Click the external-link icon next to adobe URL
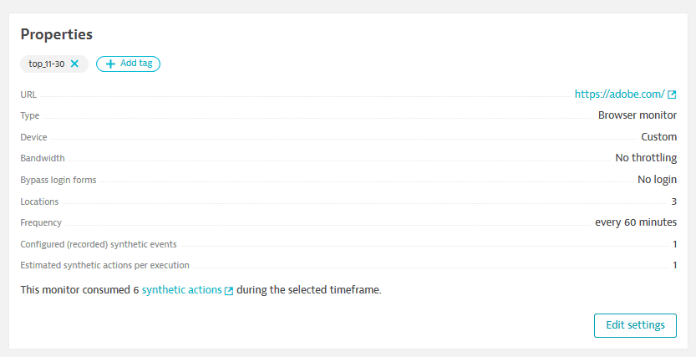Viewport: 696px width, 357px height. coord(672,94)
